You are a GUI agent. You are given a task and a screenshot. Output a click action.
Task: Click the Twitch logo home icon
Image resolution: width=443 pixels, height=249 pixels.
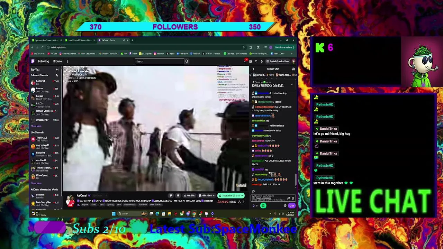tap(33, 61)
